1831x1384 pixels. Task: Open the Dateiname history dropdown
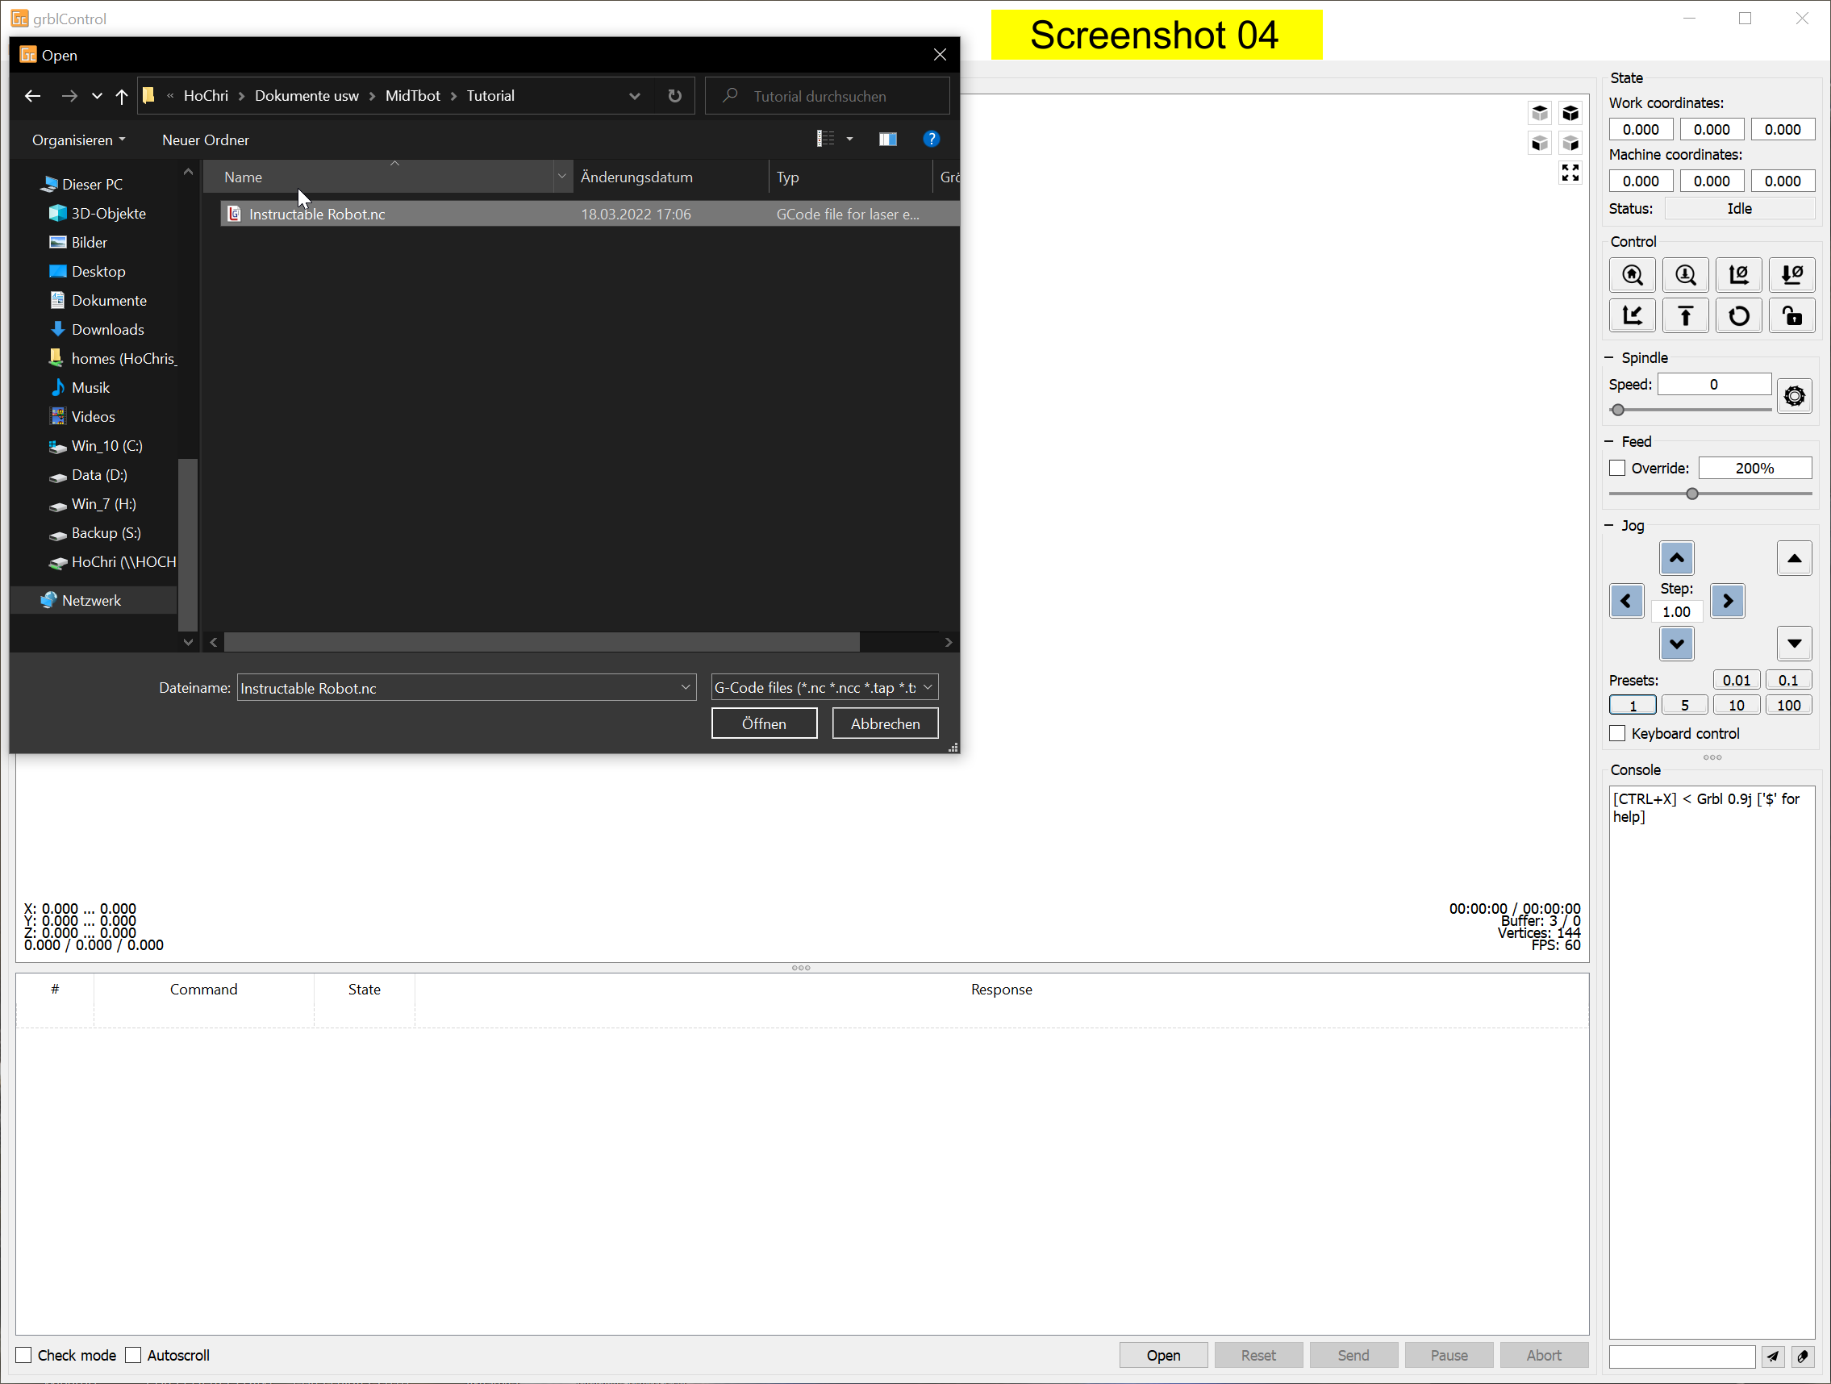pos(685,687)
